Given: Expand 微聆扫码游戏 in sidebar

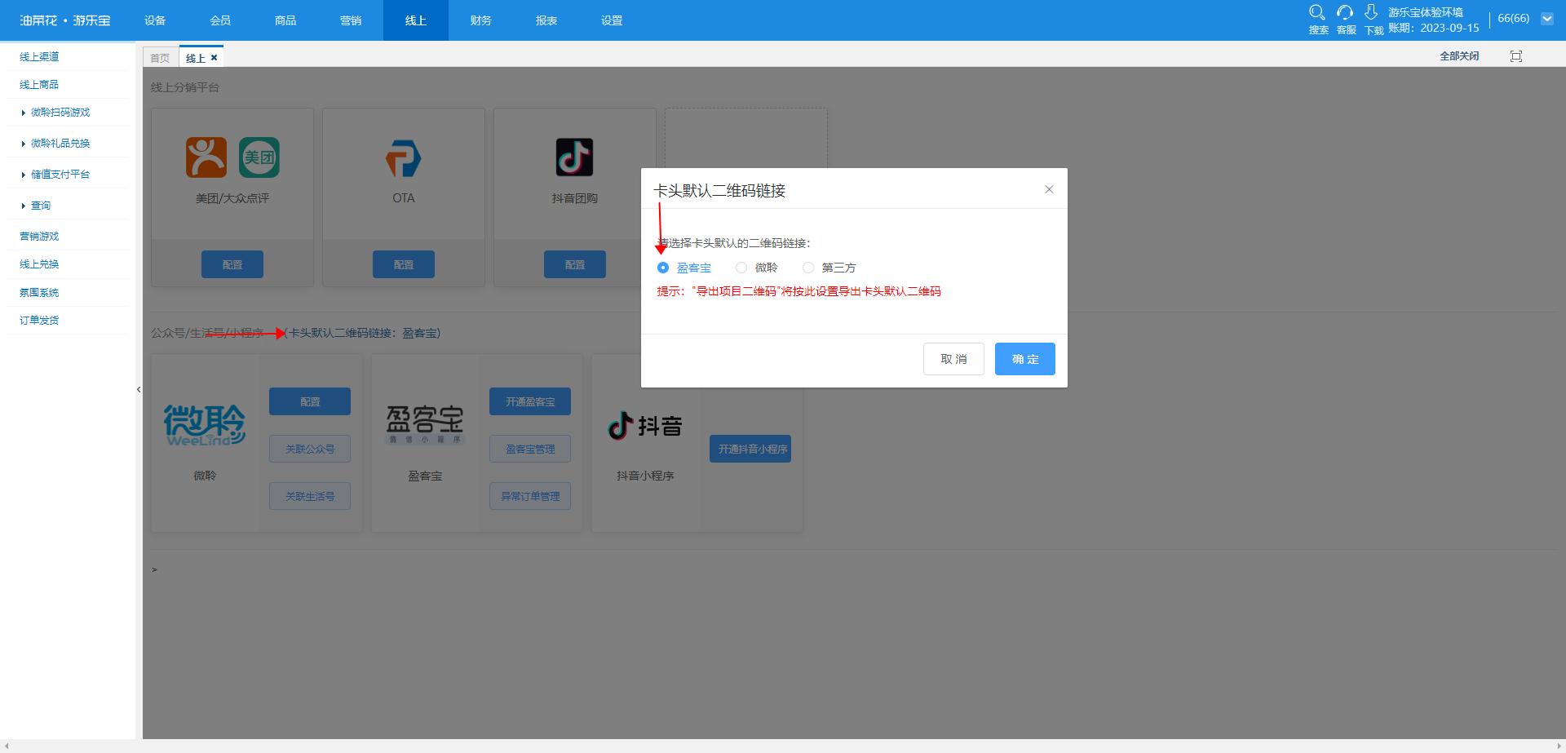Looking at the screenshot, I should click(60, 113).
